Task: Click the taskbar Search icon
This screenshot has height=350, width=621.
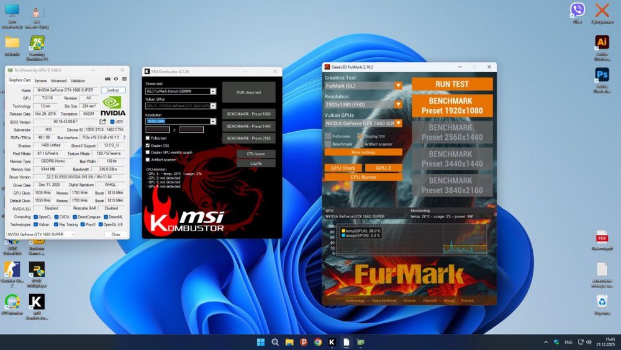Action: pyautogui.click(x=275, y=342)
